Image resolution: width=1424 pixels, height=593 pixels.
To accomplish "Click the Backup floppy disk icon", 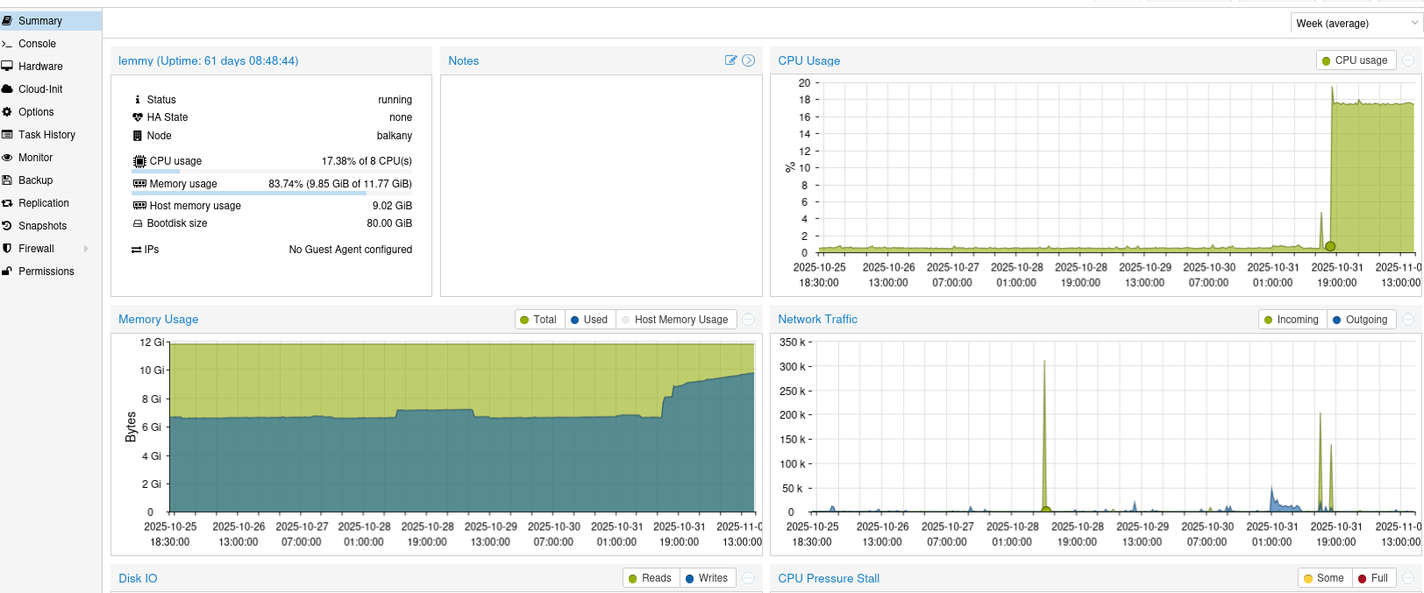I will click(x=7, y=180).
